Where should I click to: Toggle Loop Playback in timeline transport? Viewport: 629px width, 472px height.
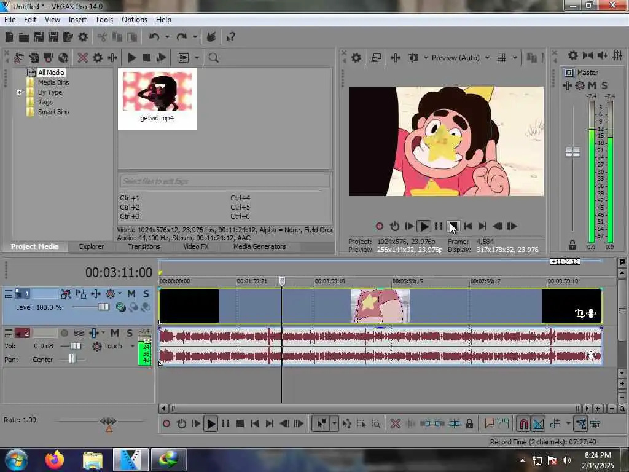click(182, 423)
